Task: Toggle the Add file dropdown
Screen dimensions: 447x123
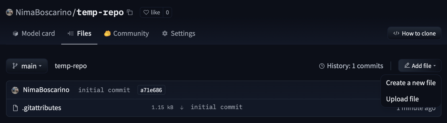Action: [420, 66]
